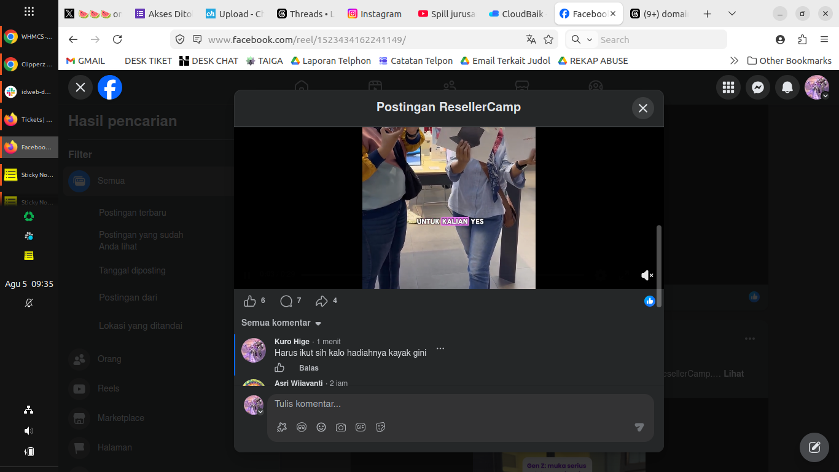The height and width of the screenshot is (472, 839).
Task: Switch to the Upload - Ch browser tab
Action: coord(234,14)
